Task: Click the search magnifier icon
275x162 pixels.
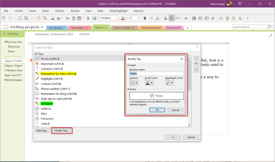Action: (269, 27)
